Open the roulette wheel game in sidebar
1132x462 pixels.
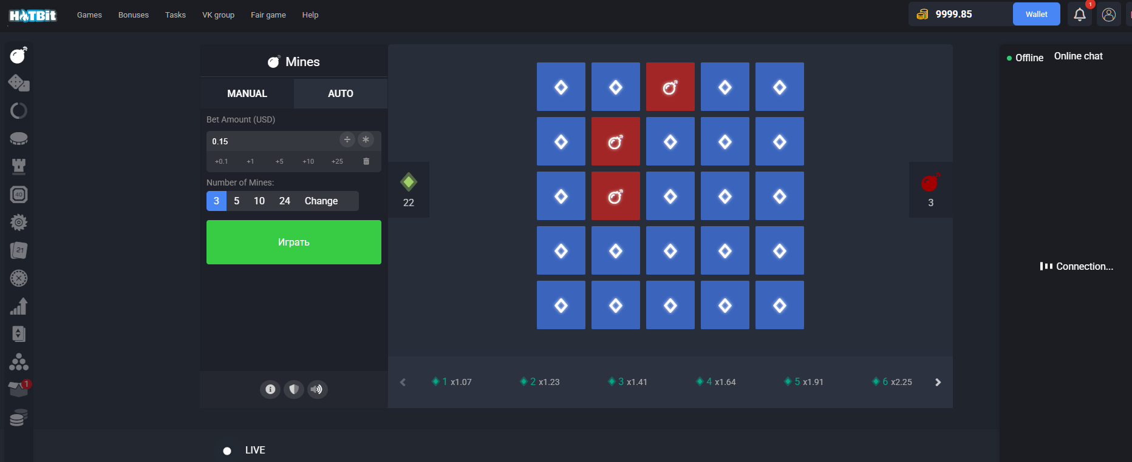19,278
